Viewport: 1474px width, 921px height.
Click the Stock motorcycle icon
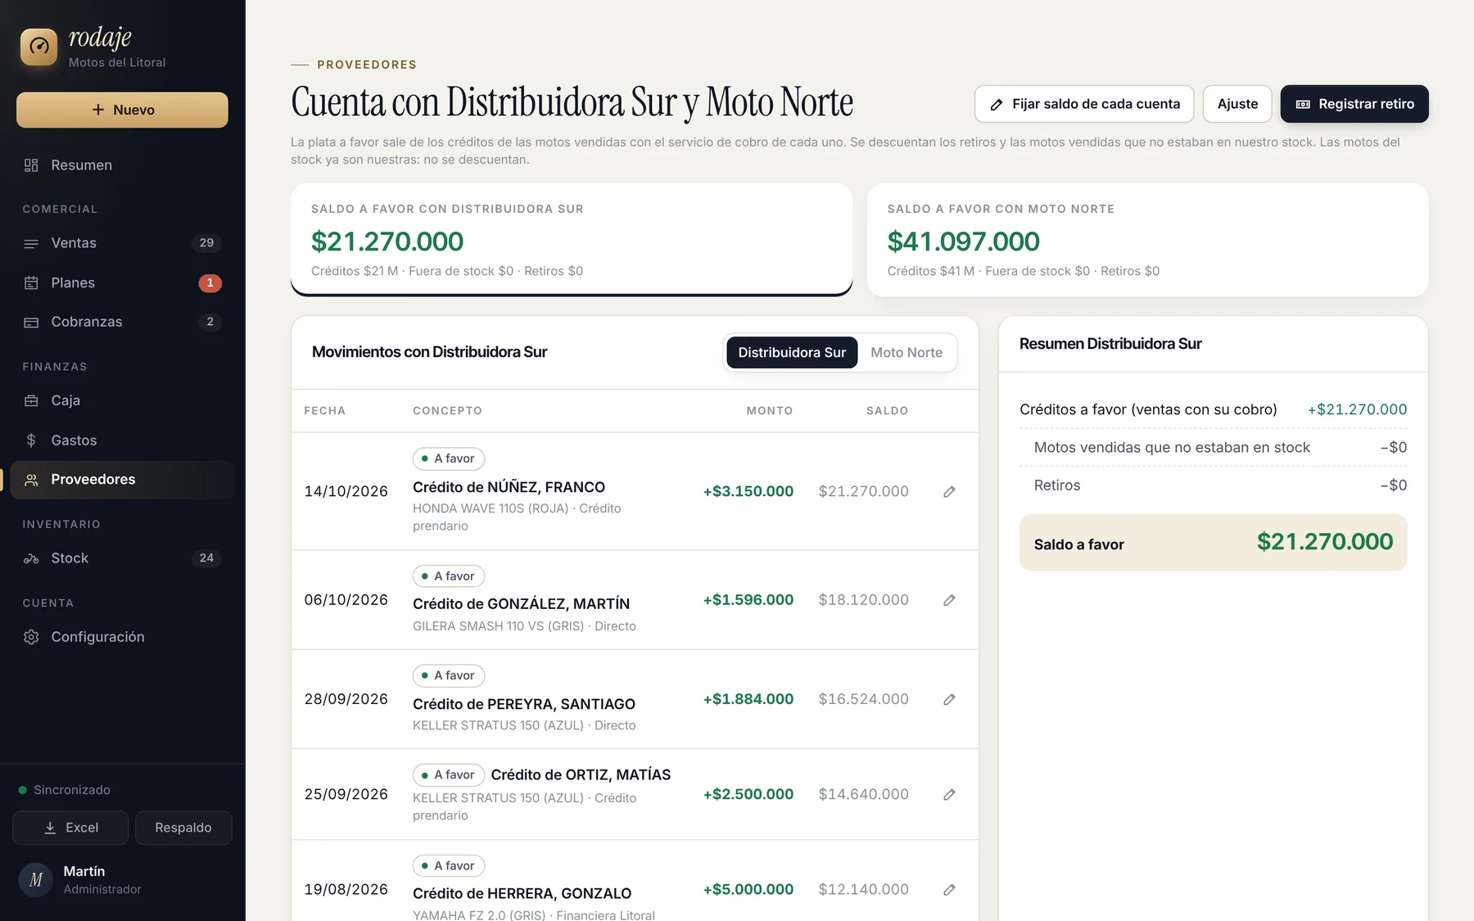coord(31,558)
